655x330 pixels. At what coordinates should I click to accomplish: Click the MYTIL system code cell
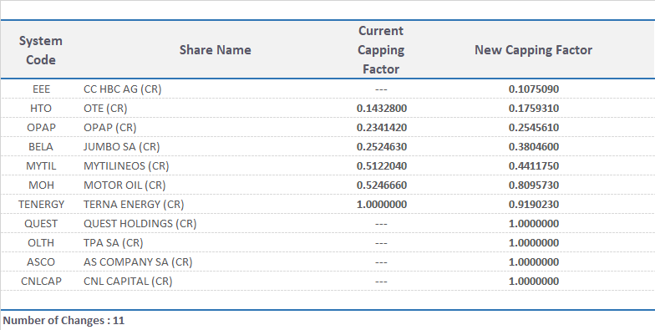tap(40, 165)
